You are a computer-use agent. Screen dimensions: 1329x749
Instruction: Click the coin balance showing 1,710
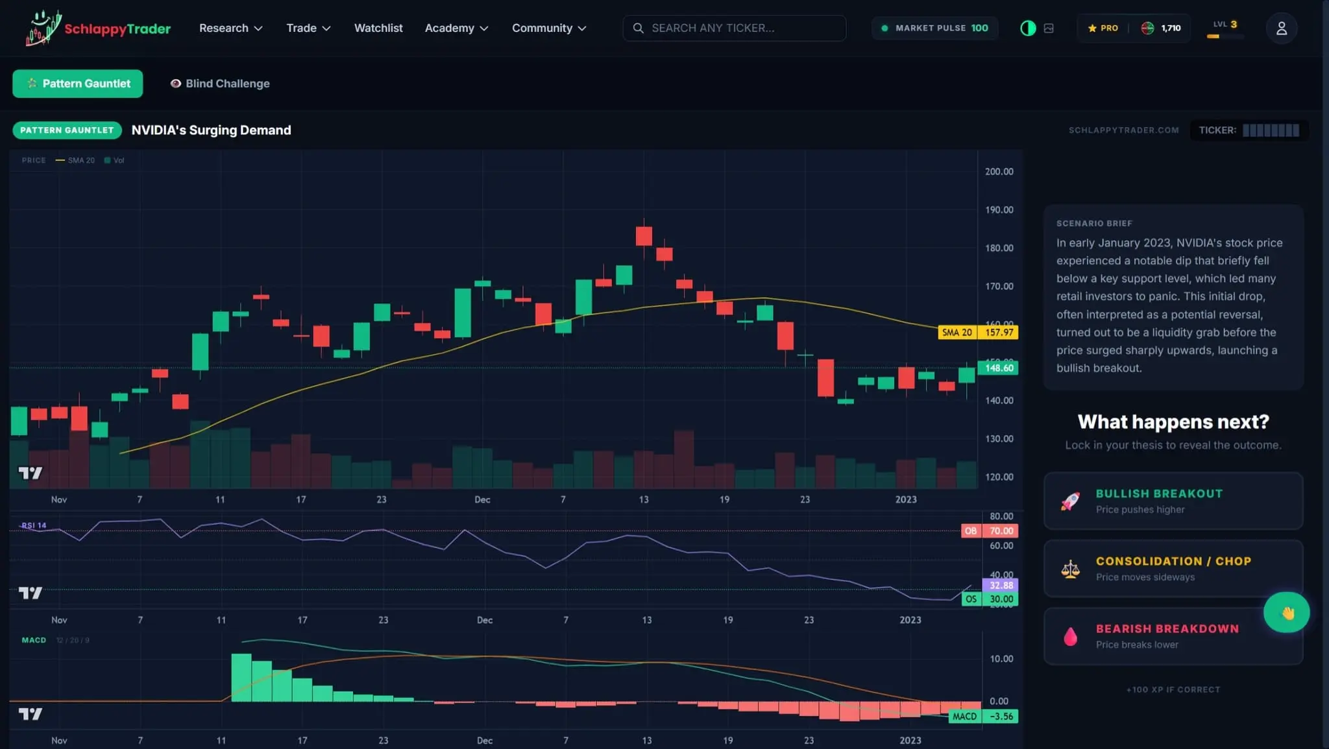1161,28
